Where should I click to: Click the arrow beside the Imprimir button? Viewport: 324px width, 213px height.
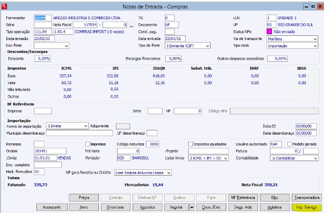point(192,207)
